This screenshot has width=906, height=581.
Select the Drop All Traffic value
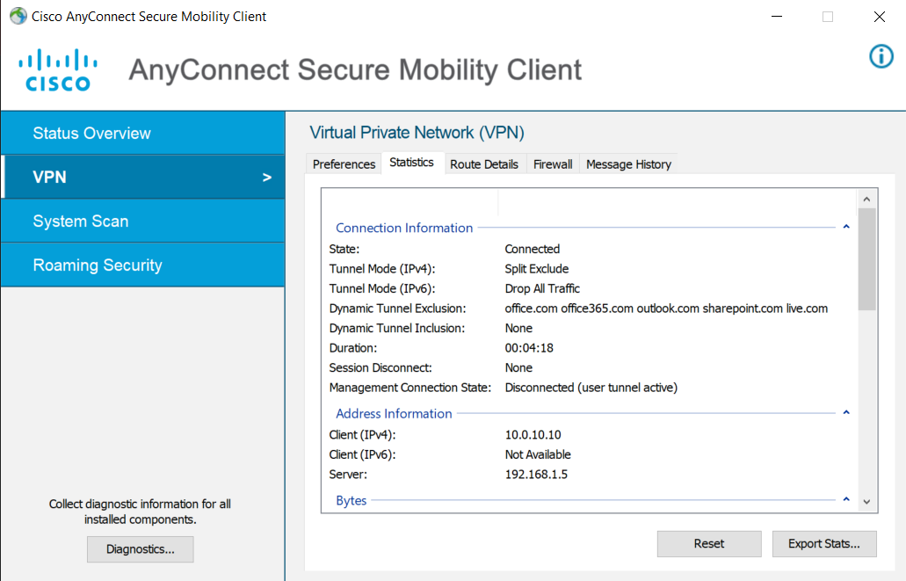pos(542,288)
